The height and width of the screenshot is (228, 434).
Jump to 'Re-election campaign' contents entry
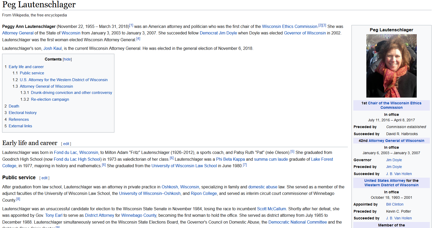pyautogui.click(x=50, y=99)
